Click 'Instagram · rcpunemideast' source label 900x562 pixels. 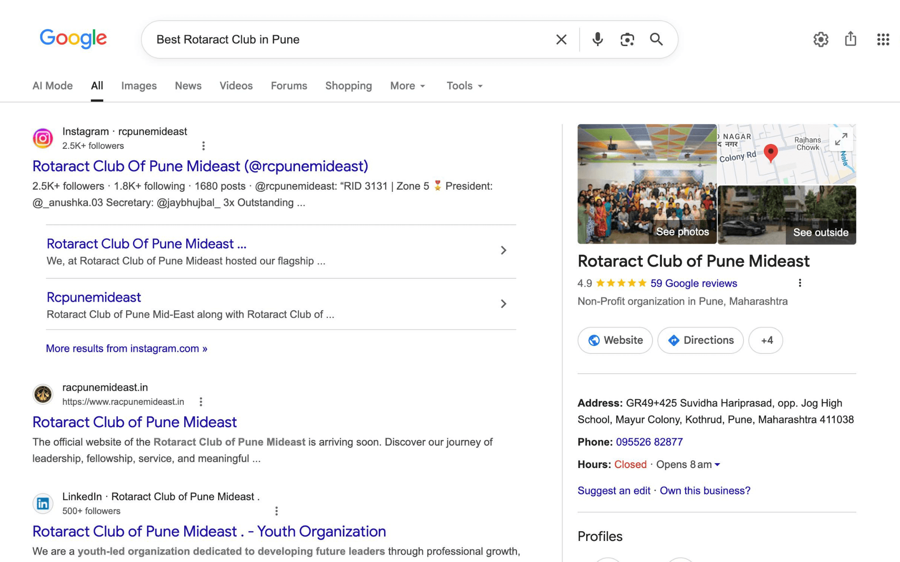pos(125,131)
